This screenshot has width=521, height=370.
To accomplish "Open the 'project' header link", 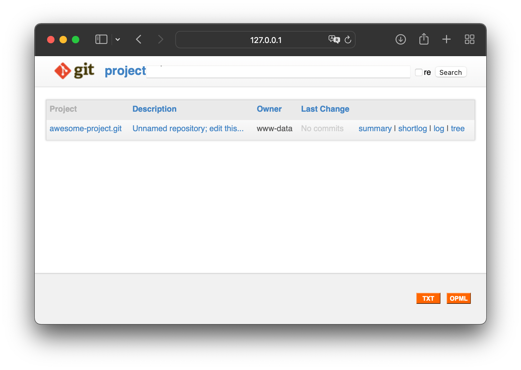I will [x=125, y=71].
